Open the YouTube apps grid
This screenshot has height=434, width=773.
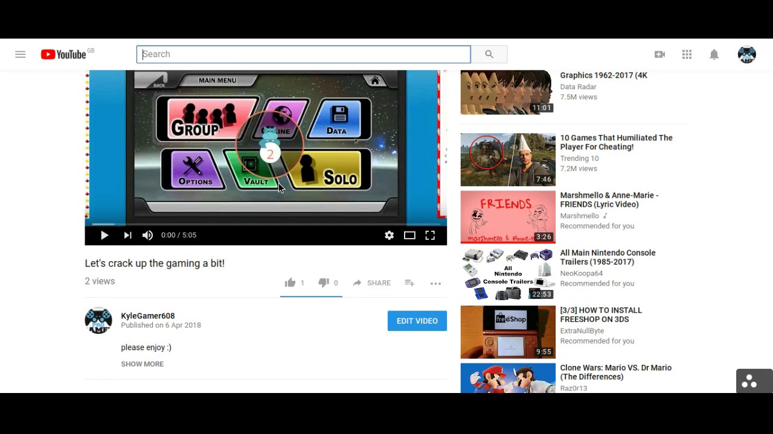tap(687, 54)
